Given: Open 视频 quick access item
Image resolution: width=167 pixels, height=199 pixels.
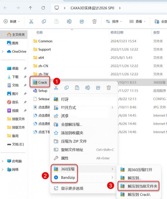Looking at the screenshot, I should (13, 111).
